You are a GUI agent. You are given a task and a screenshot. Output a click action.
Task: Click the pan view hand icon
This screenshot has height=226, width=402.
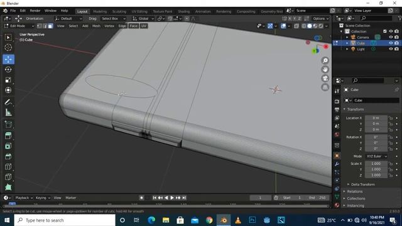tap(325, 70)
